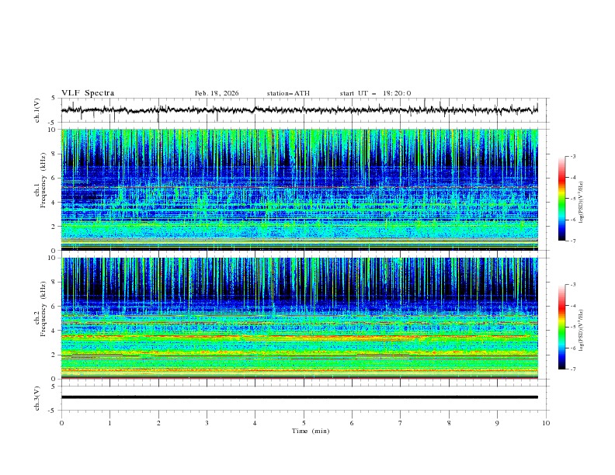
Task: Click the "-6" label on ch.2 colorbar
Action: [x=573, y=348]
